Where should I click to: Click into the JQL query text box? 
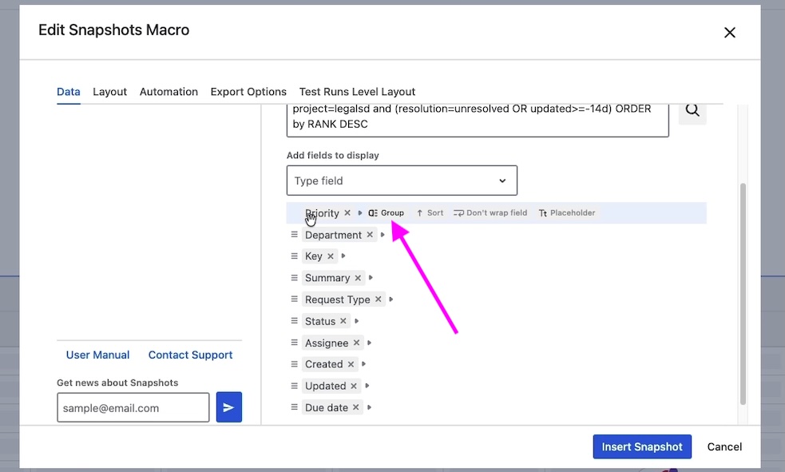click(478, 119)
